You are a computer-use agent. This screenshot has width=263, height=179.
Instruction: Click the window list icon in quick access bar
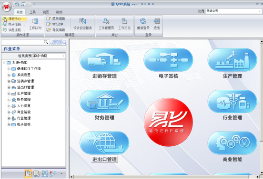click(23, 4)
